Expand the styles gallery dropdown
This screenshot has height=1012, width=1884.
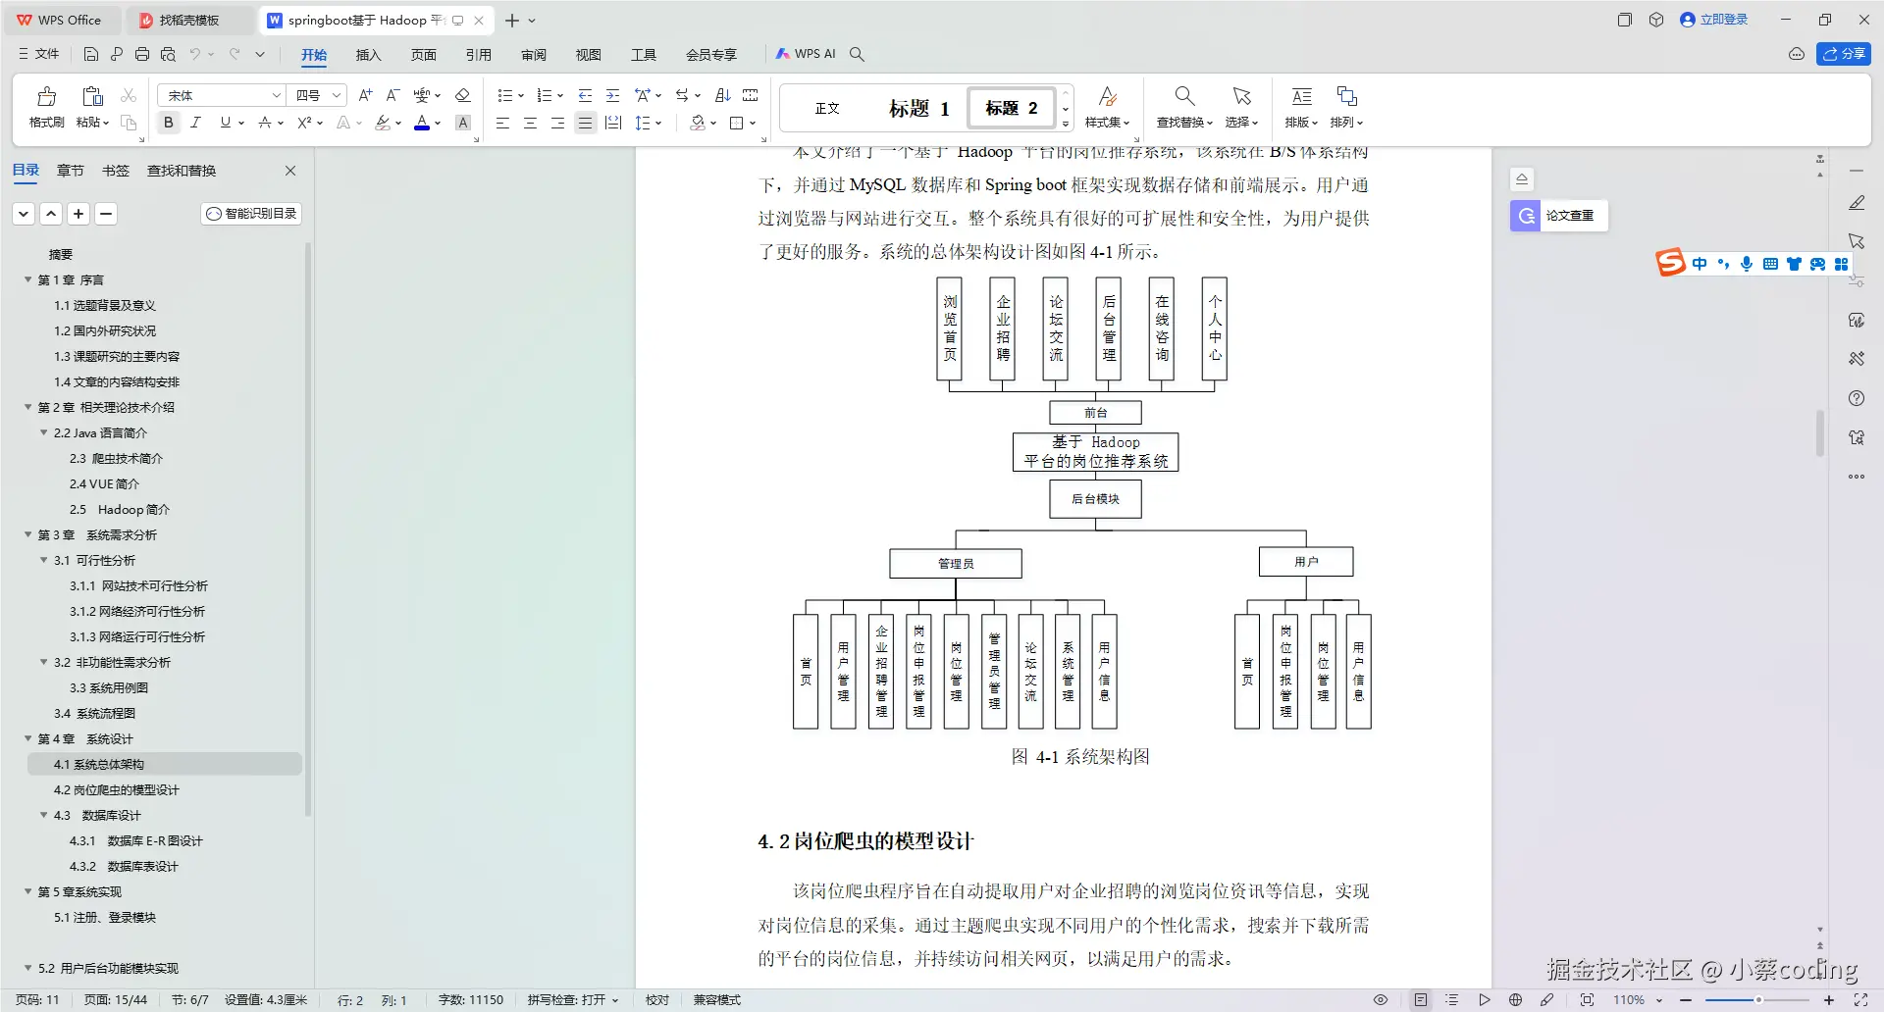click(x=1066, y=124)
